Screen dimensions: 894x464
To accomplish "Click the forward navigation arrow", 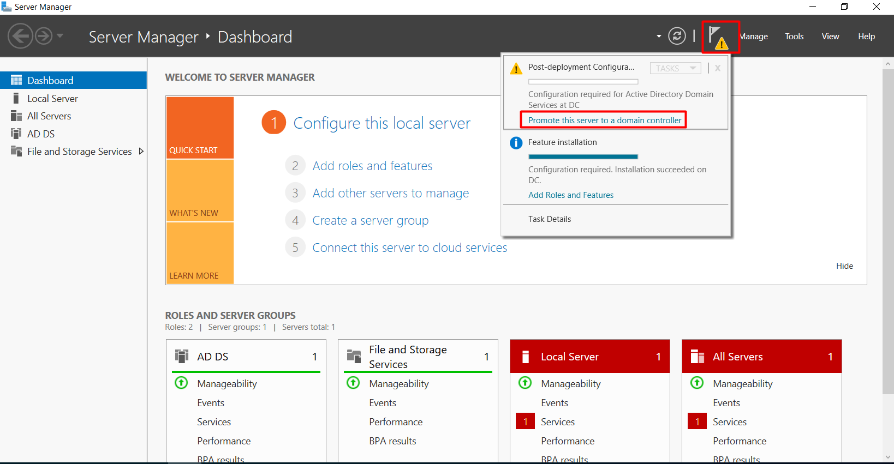I will (44, 37).
